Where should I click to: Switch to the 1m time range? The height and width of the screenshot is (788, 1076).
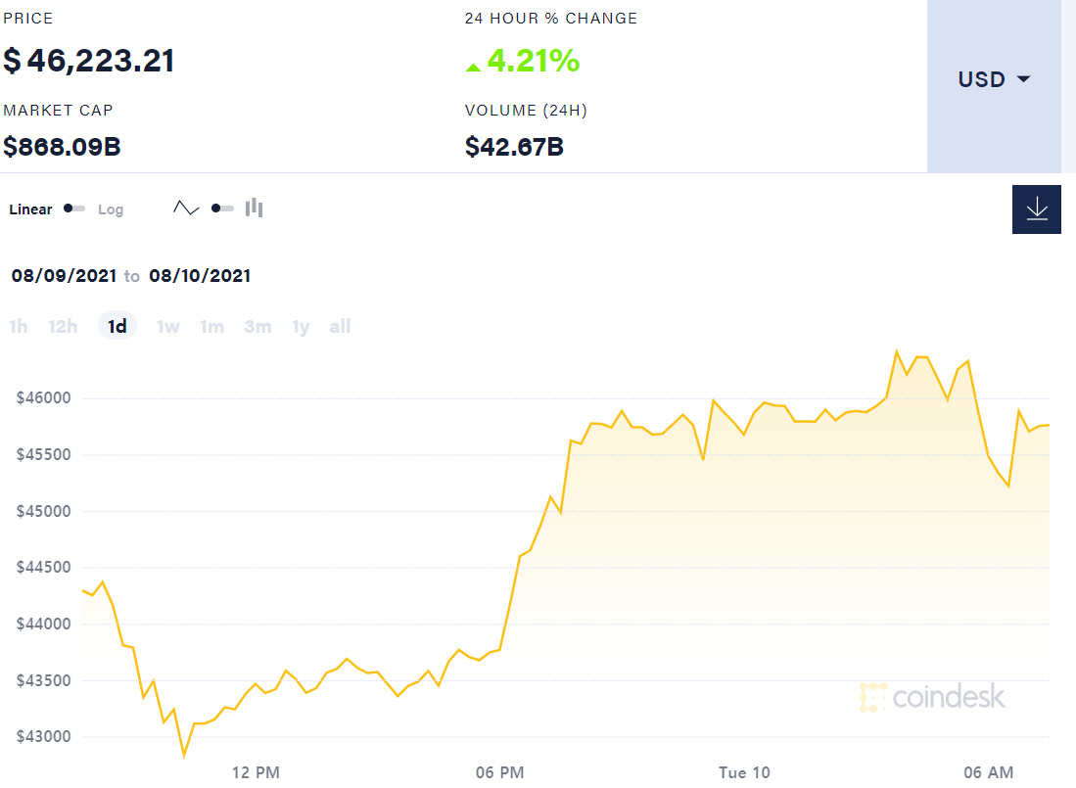211,327
